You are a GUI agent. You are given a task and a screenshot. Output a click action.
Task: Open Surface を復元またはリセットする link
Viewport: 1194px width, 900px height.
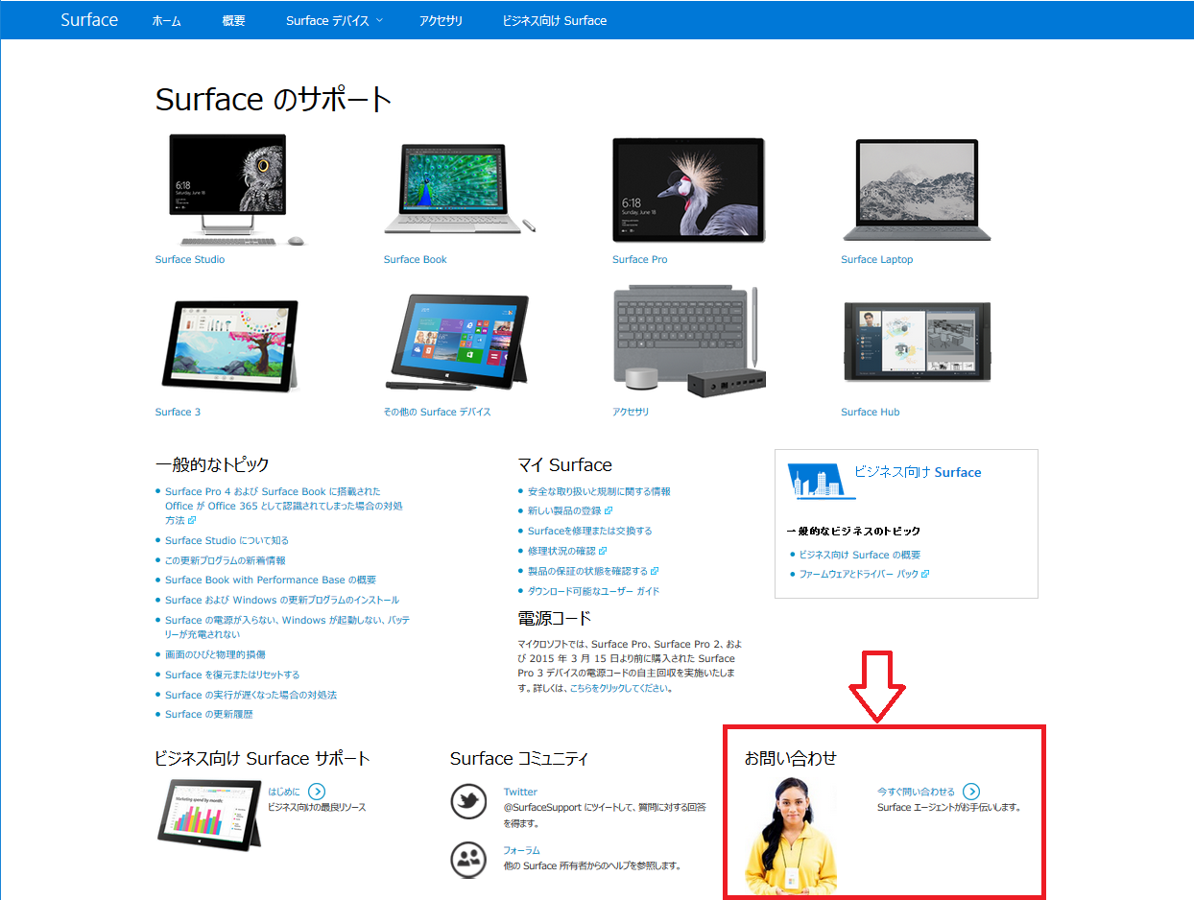(x=232, y=675)
